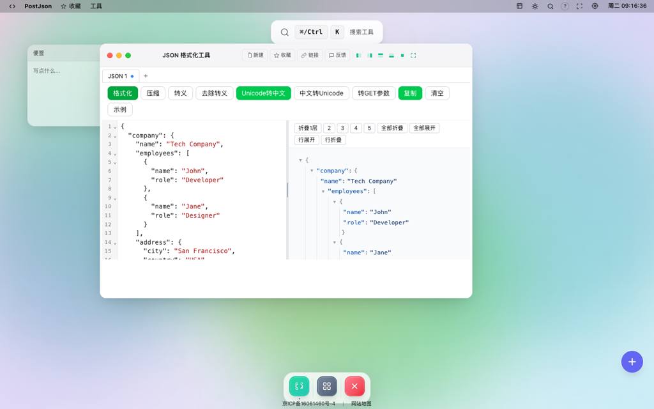Collapse line 14 address fold arrow

tap(115, 243)
